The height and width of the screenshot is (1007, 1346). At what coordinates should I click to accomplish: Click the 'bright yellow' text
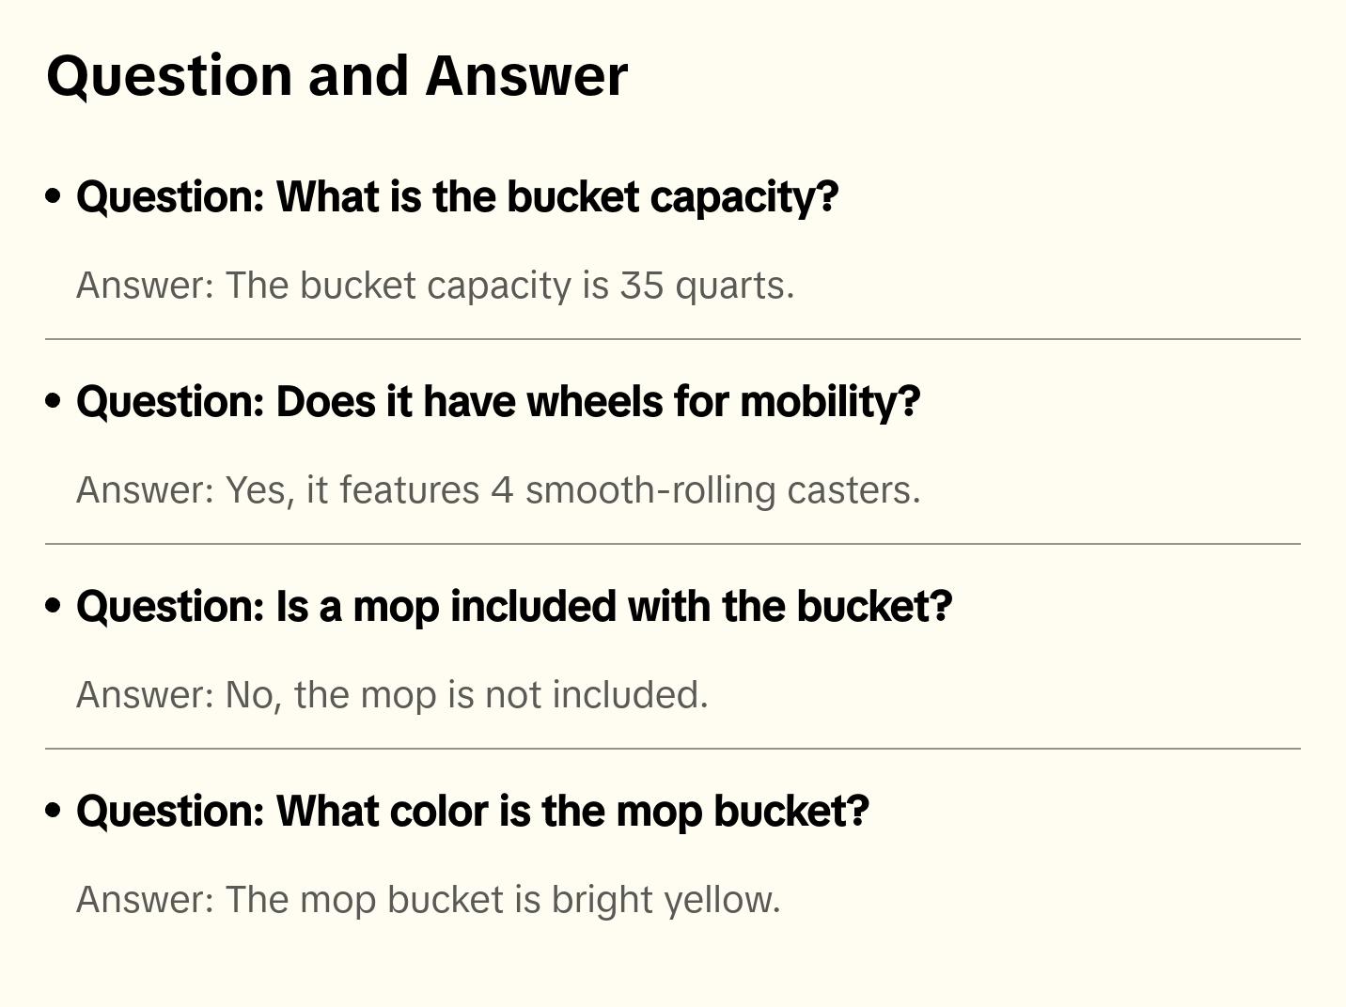tap(665, 900)
